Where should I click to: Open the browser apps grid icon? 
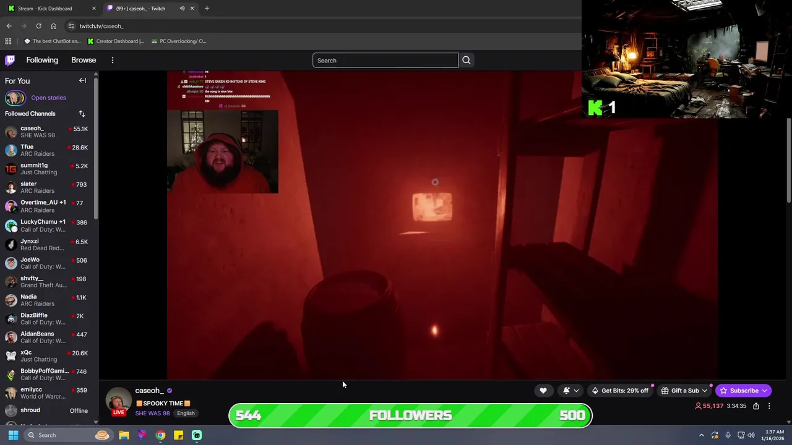(x=8, y=41)
